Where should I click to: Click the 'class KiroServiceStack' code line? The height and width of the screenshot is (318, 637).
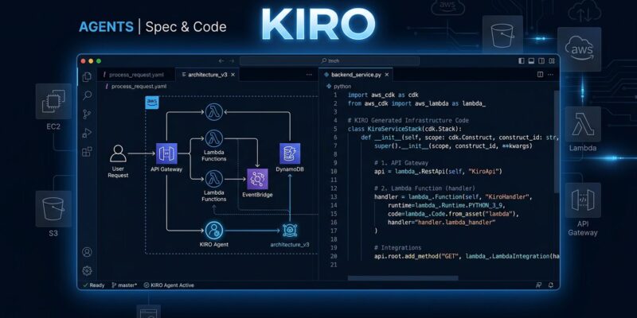404,129
